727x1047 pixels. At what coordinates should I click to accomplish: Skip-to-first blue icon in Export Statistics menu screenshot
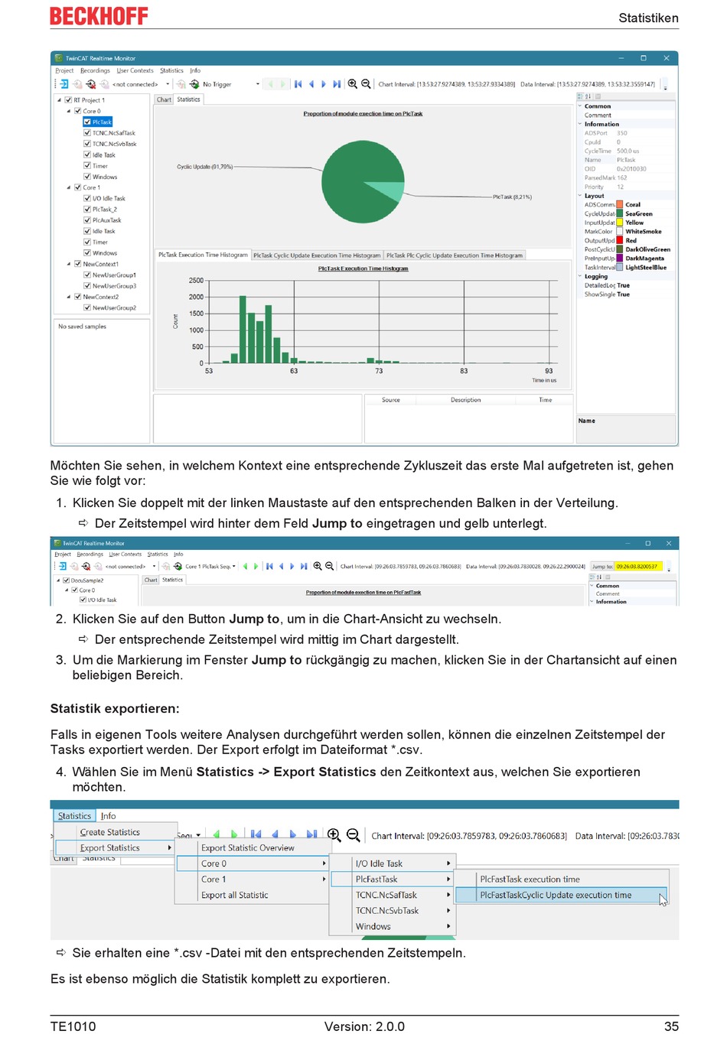point(256,834)
